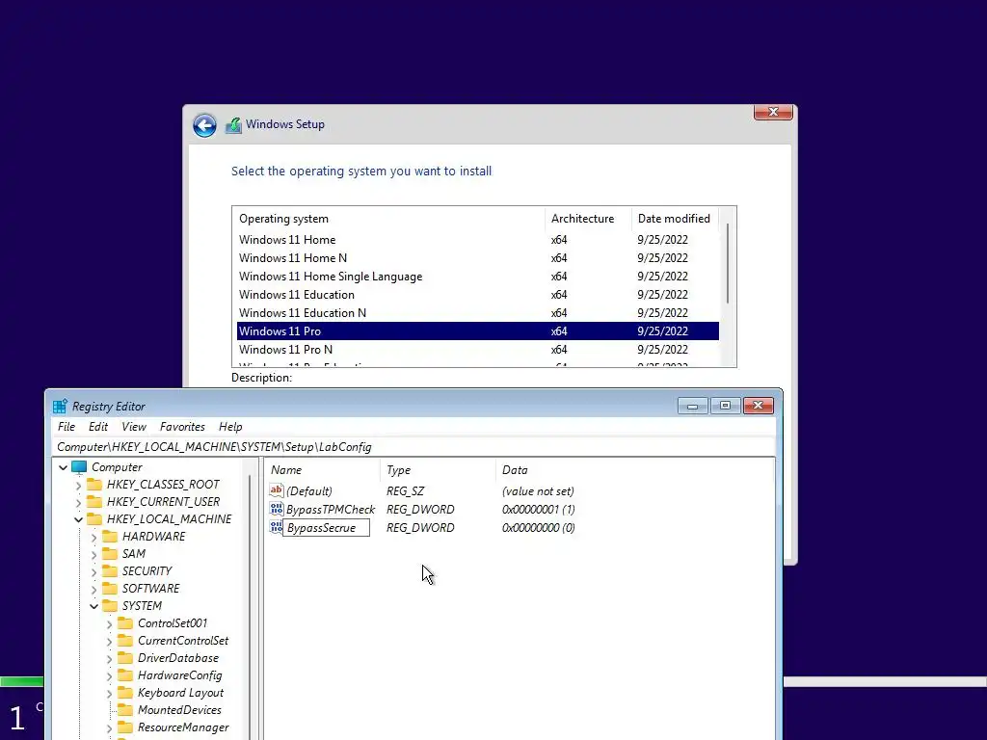Screen dimensions: 987x740
Task: Select the (Default) value name
Action: click(x=309, y=491)
